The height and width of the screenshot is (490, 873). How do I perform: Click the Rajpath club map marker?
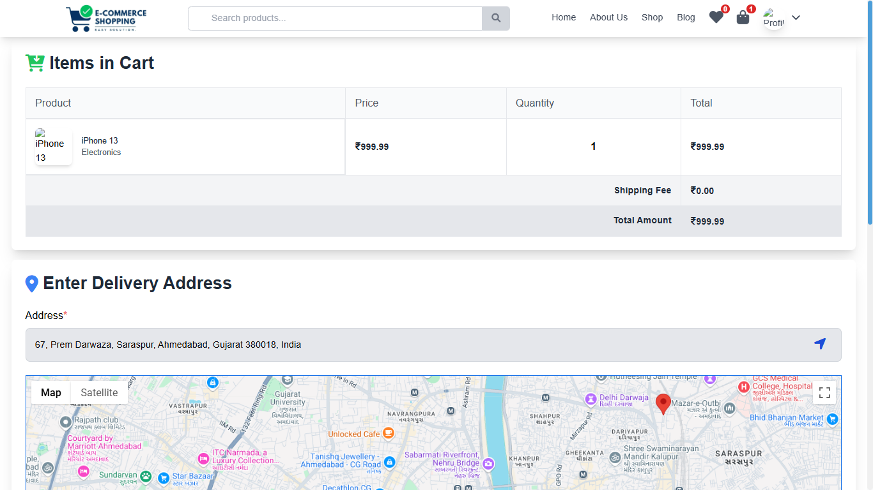pyautogui.click(x=65, y=422)
